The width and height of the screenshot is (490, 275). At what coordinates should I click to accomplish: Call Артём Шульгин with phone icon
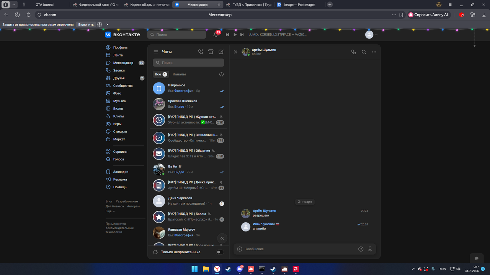354,52
